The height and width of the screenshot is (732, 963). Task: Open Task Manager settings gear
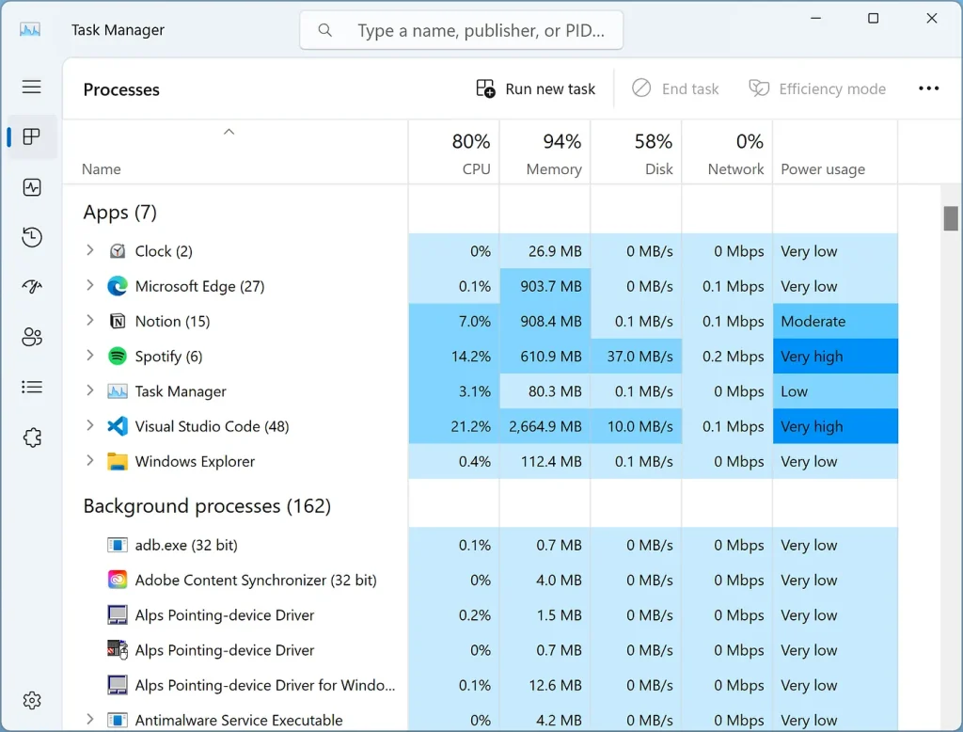click(x=31, y=700)
